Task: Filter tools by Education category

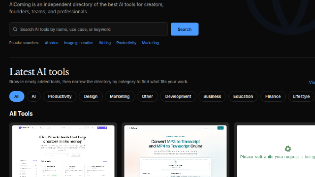Action: point(243,96)
